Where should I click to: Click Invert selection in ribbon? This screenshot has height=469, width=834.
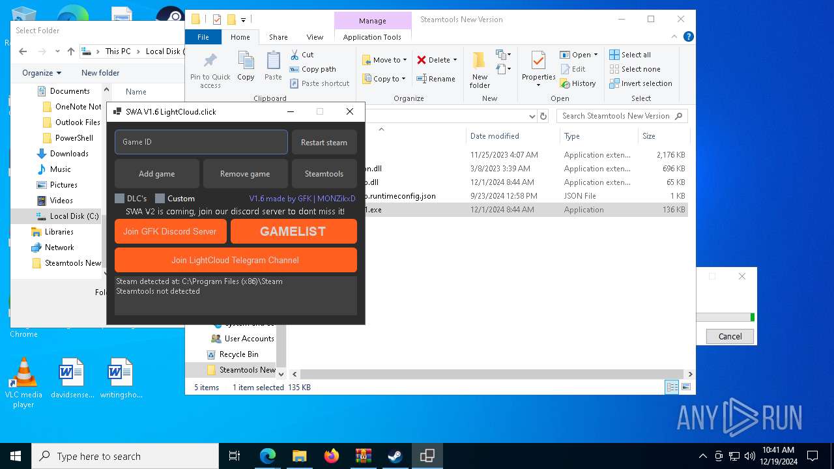click(640, 83)
